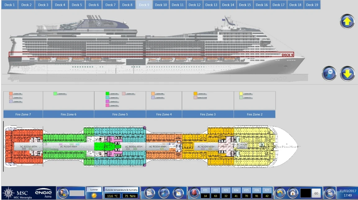Image resolution: width=358 pixels, height=200 pixels.
Task: Click the back navigation circular arrow icon
Action: [x=280, y=193]
